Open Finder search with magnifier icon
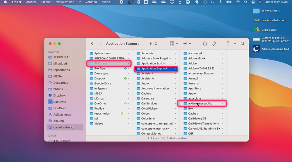The width and height of the screenshot is (292, 162). coord(243,44)
